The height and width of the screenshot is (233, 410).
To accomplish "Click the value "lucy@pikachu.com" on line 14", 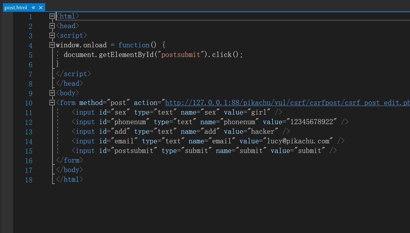I will (x=298, y=141).
